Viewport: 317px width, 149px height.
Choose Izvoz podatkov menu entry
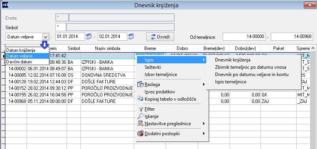point(172,92)
